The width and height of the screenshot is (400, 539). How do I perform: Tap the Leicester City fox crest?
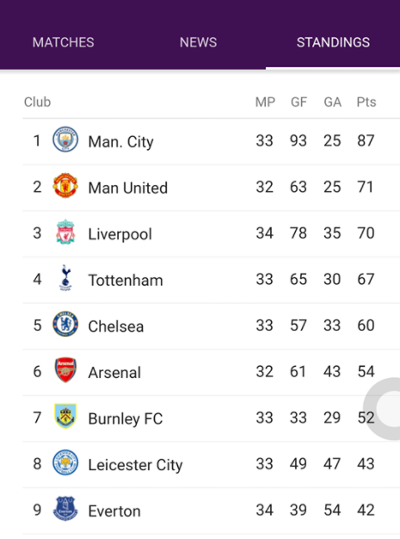(65, 462)
